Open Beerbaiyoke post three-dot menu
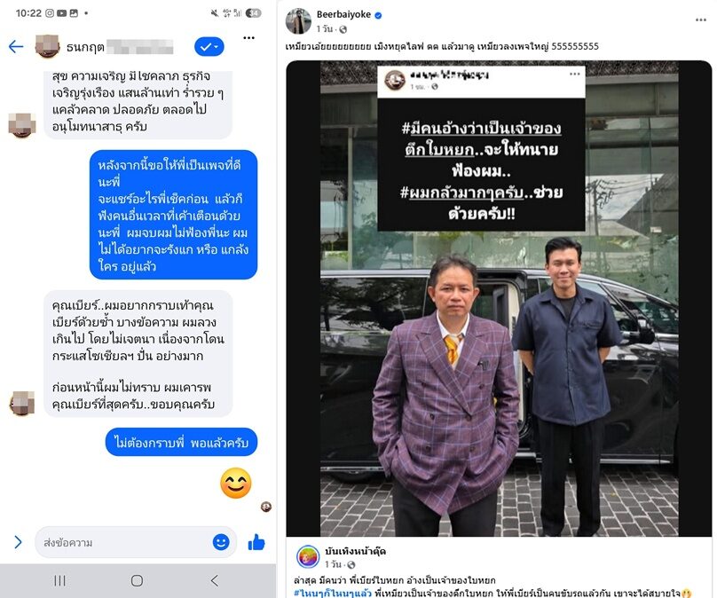 point(701,20)
